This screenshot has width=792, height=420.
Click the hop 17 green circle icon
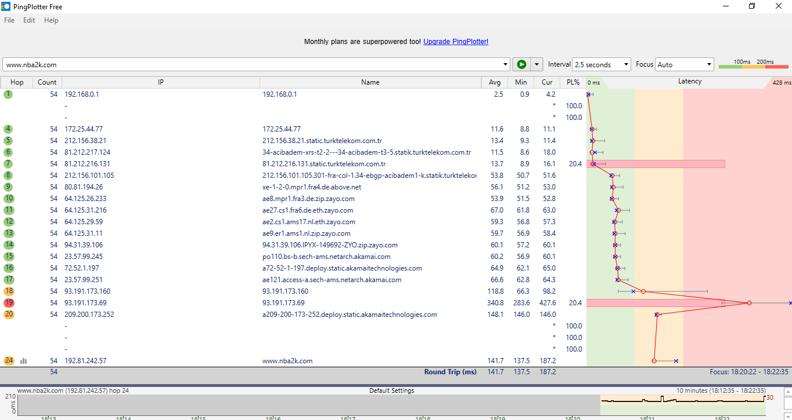8,279
